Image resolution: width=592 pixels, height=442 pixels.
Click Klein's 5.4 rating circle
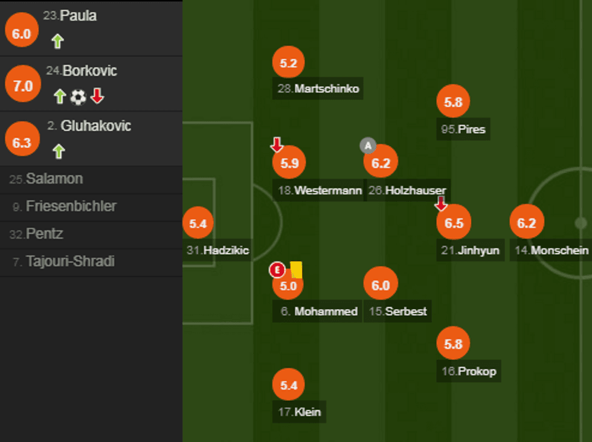(289, 385)
